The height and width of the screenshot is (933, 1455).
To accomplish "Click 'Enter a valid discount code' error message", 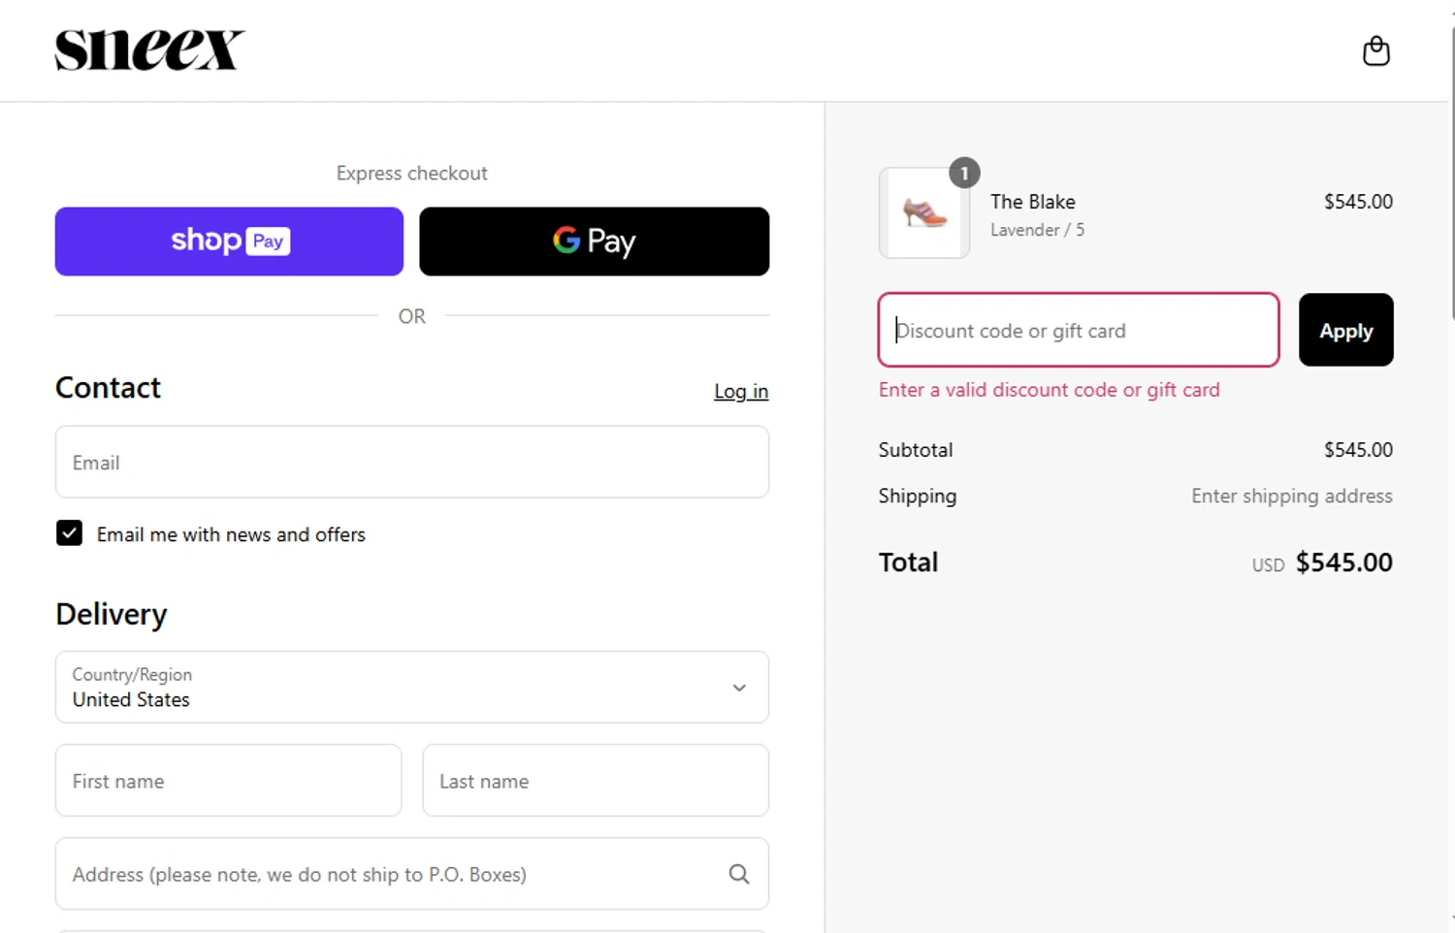I will coord(1049,390).
